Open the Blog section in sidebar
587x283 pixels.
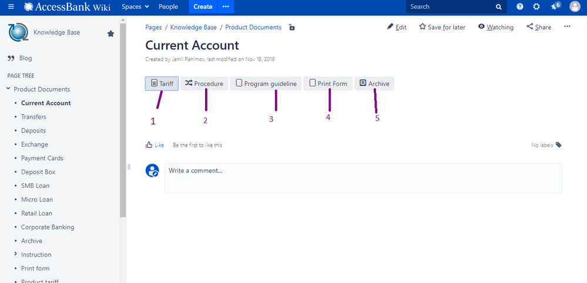click(x=25, y=58)
